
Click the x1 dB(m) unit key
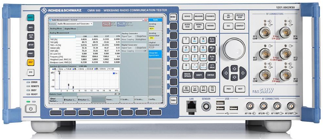pos(212,66)
